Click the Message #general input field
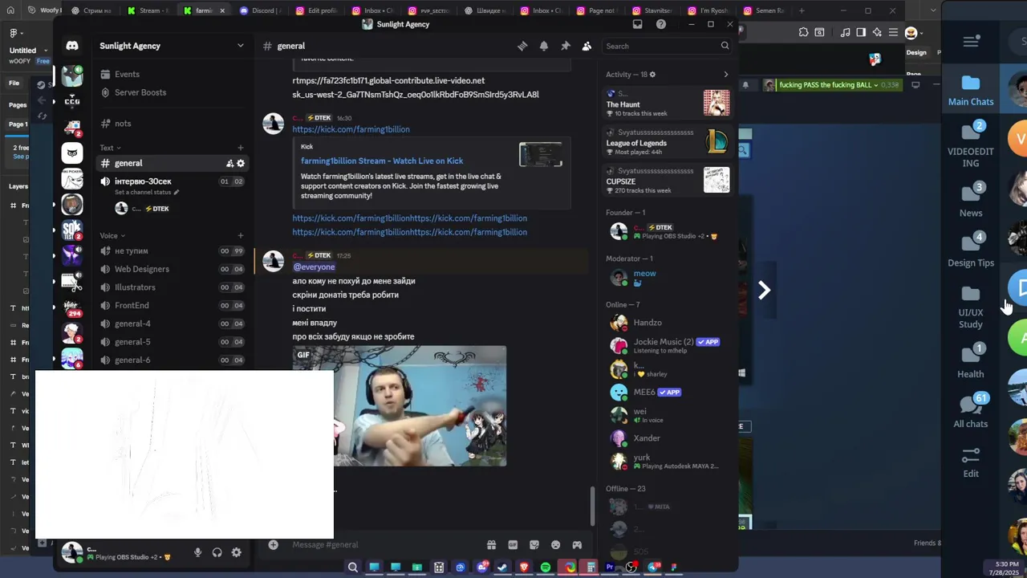Image resolution: width=1027 pixels, height=578 pixels. click(384, 544)
